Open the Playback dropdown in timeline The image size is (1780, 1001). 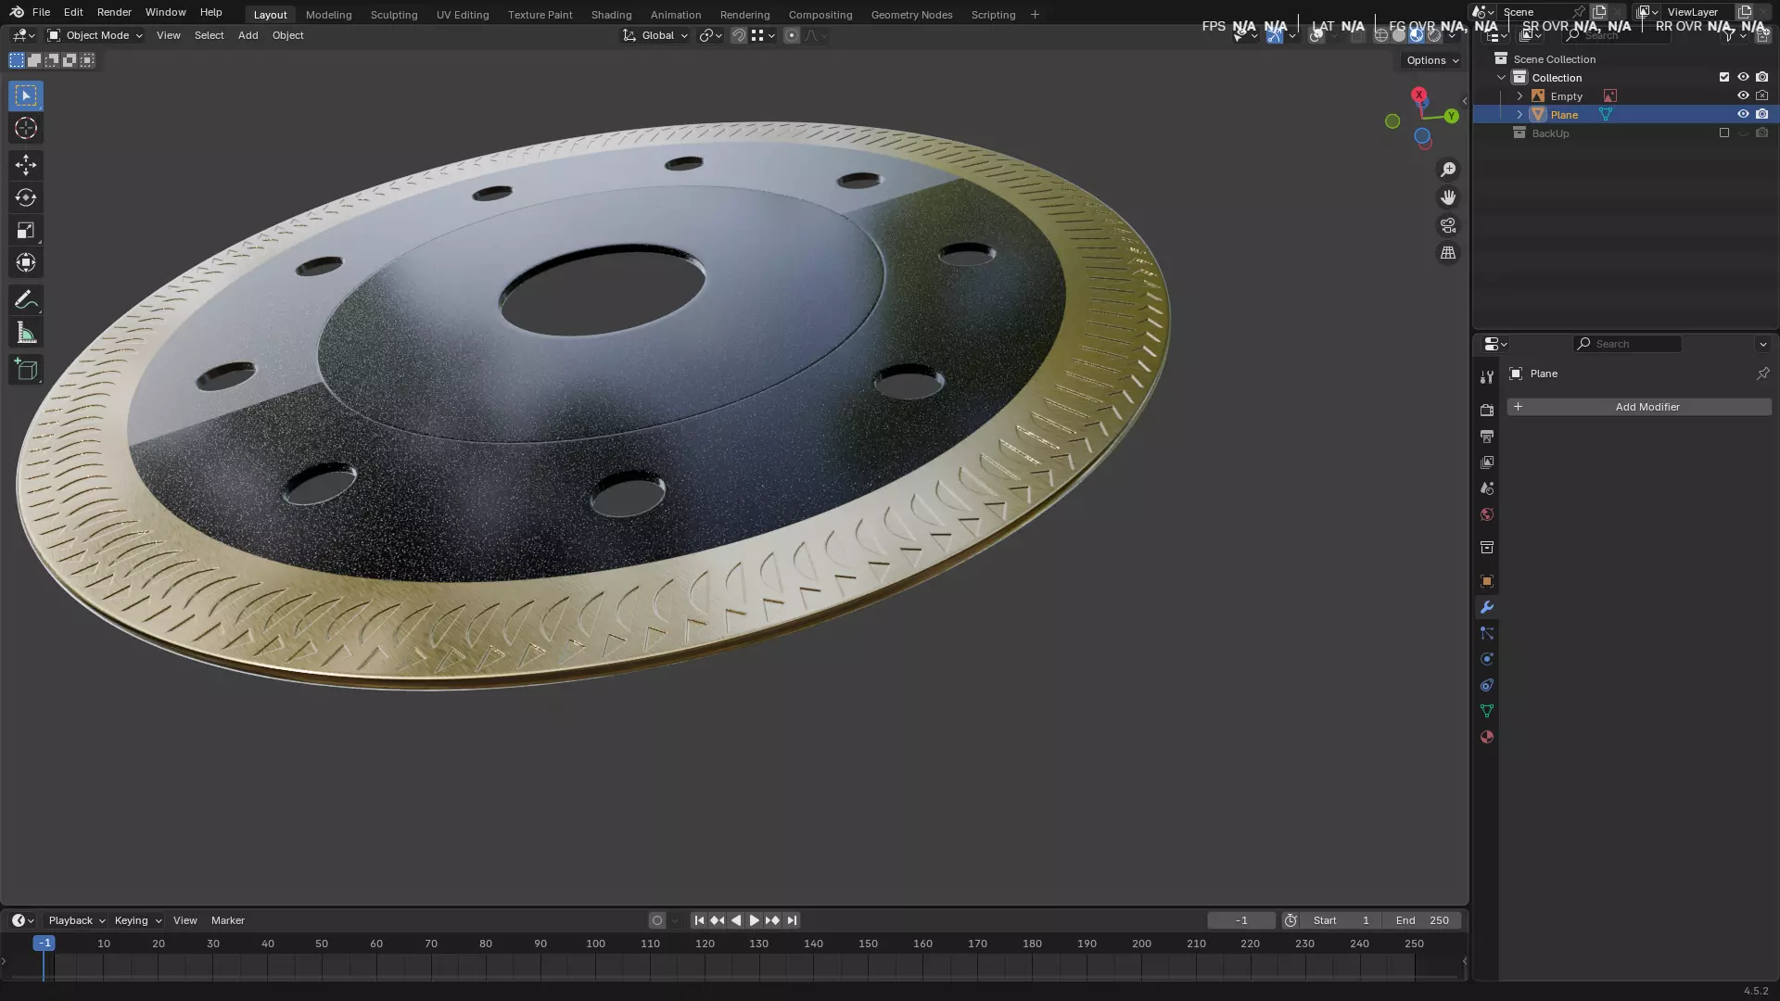(x=77, y=920)
